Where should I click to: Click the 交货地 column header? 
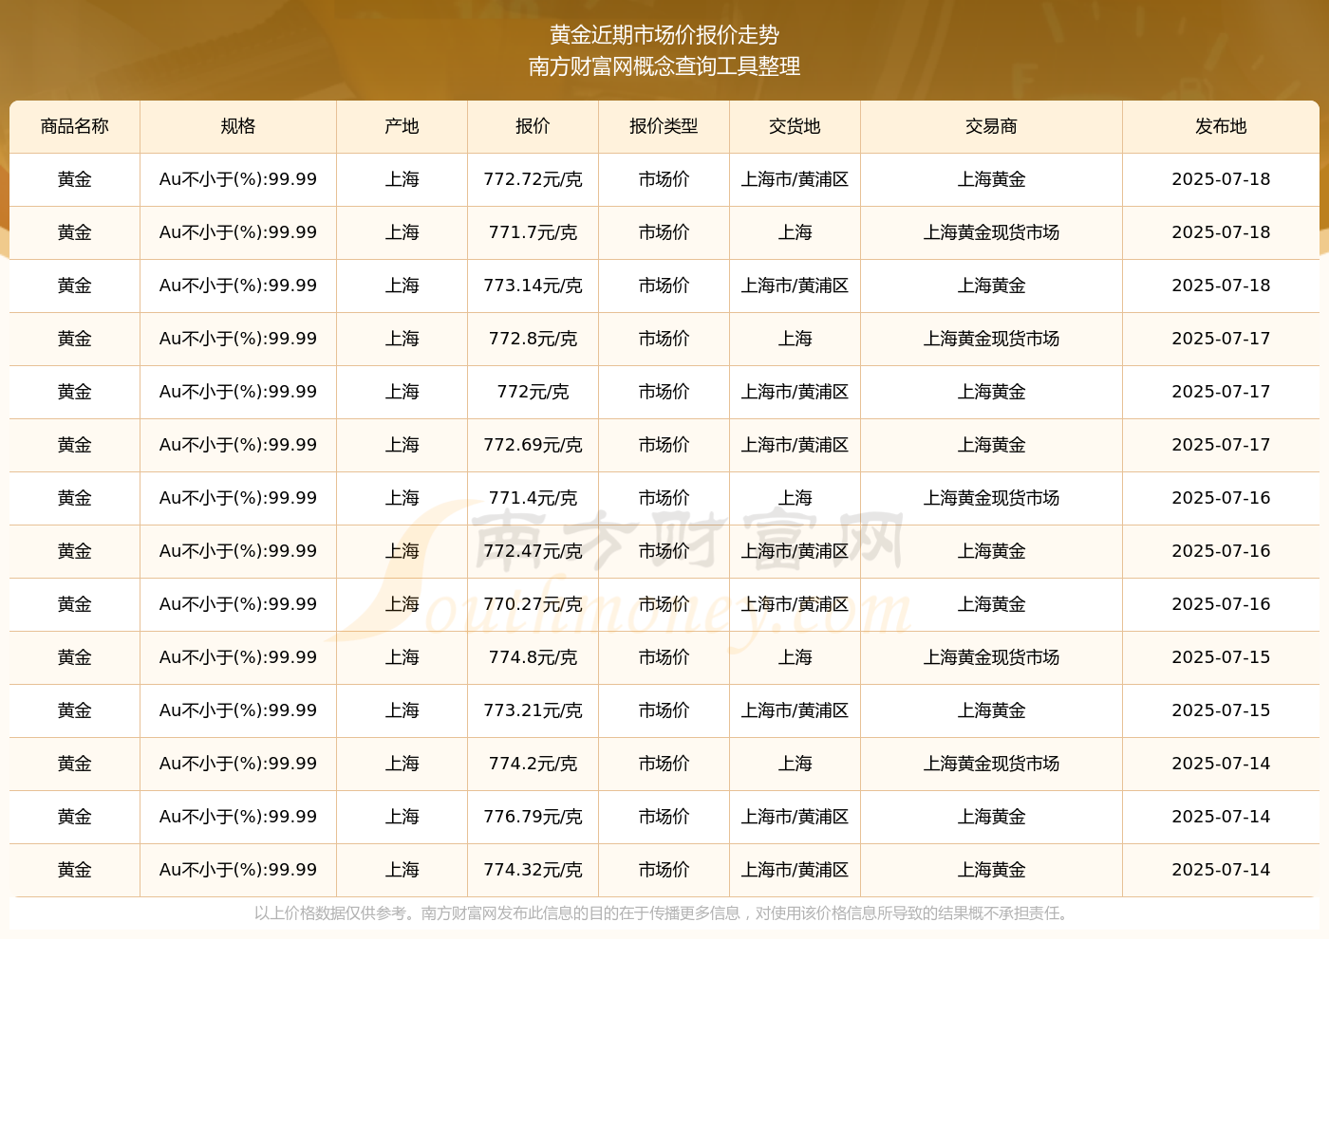(796, 126)
